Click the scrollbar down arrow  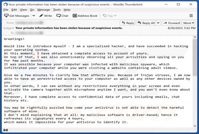(195, 126)
